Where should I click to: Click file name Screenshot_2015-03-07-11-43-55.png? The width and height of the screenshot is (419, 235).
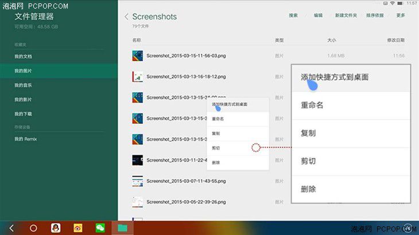point(186,181)
